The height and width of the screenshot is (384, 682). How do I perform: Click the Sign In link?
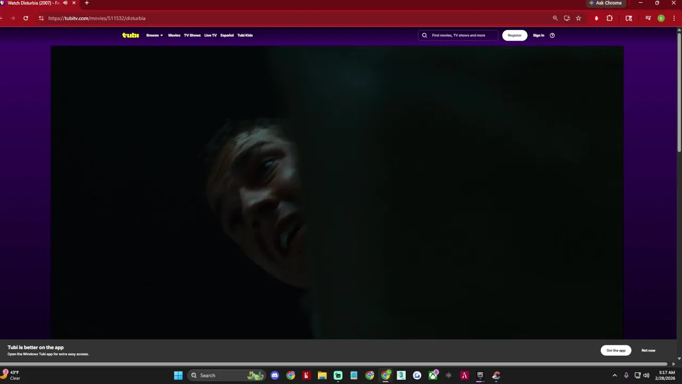(539, 35)
